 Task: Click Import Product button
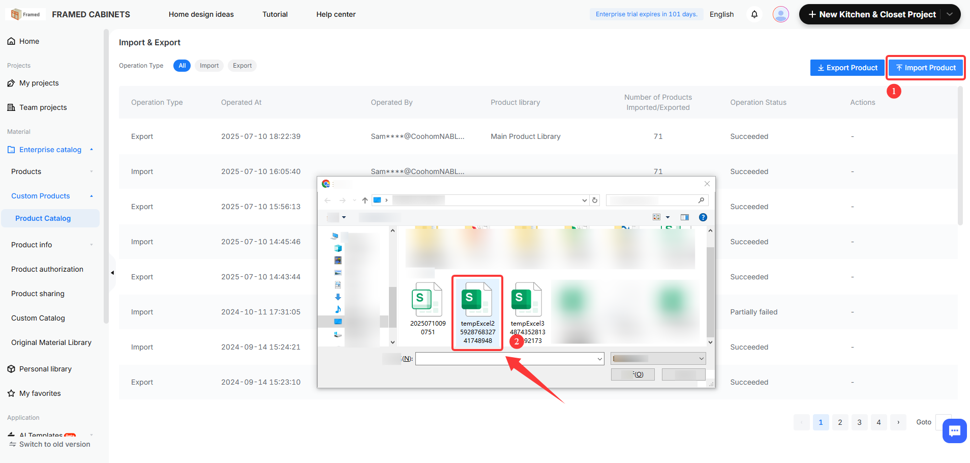click(x=926, y=68)
